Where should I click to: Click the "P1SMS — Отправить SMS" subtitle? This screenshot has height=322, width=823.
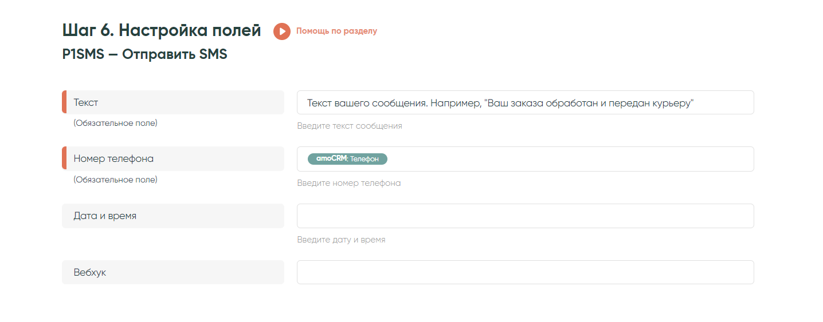(144, 54)
